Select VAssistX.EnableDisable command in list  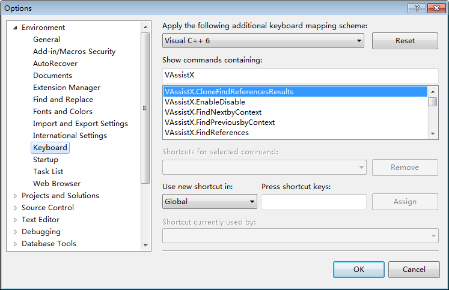click(x=204, y=102)
